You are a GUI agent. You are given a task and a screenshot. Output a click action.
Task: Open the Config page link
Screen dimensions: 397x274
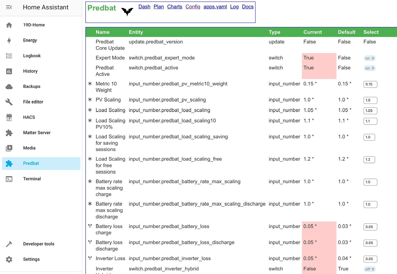pyautogui.click(x=193, y=7)
